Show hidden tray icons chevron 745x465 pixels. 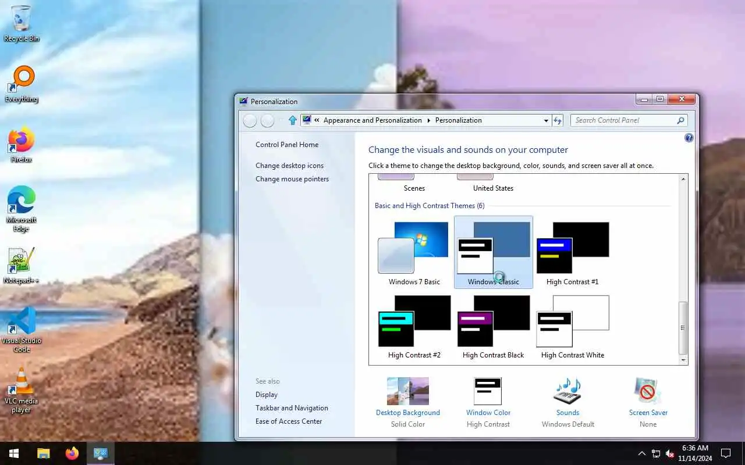(x=641, y=453)
